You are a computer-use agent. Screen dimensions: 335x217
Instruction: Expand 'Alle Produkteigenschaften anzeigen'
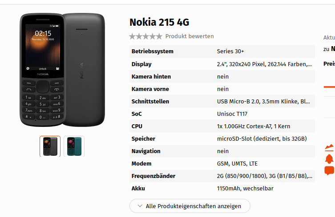[190, 206]
